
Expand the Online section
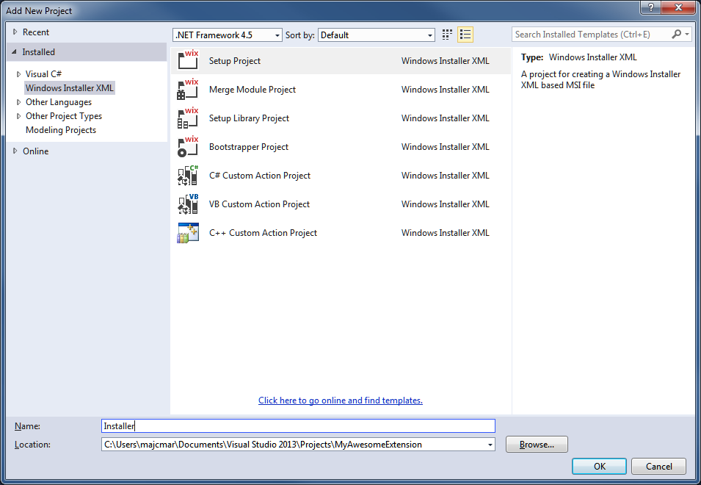(15, 151)
